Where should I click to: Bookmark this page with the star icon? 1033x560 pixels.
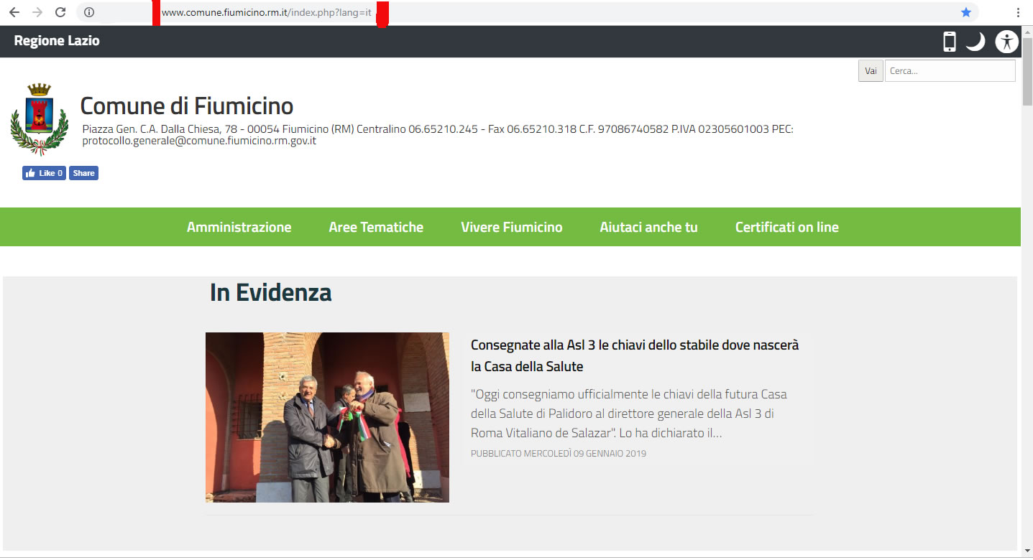pyautogui.click(x=966, y=12)
